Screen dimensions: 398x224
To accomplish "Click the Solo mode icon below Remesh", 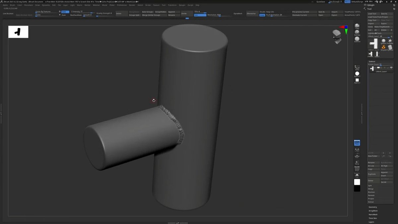I will [357, 176].
